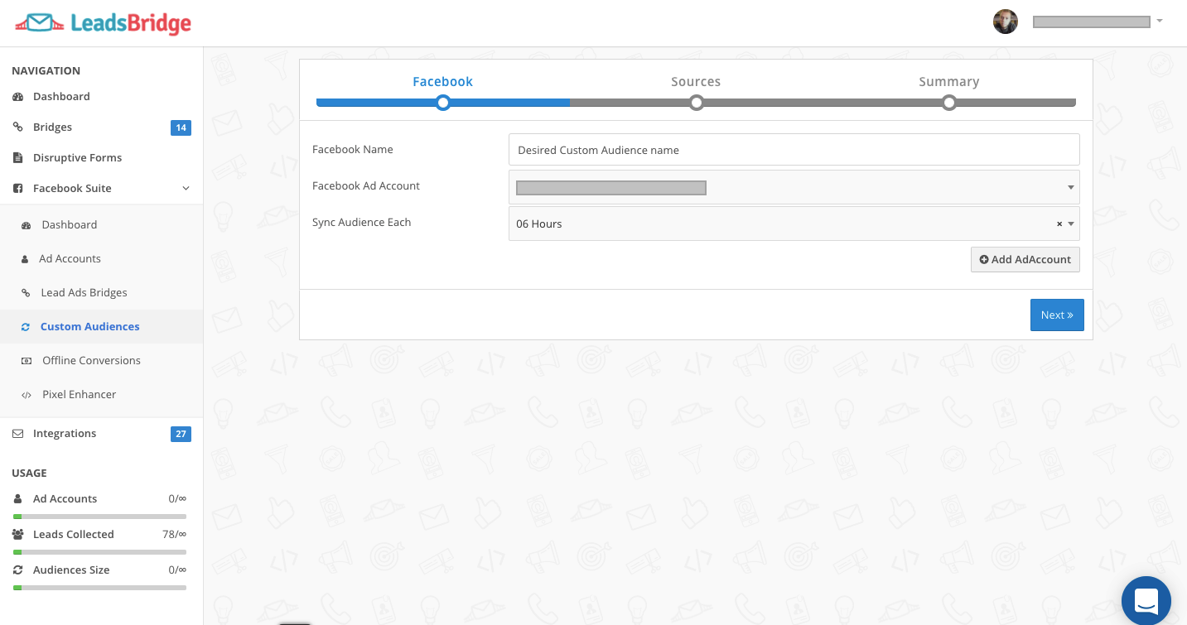
Task: Clear the 06 Hours sync selection
Action: pos(1059,224)
